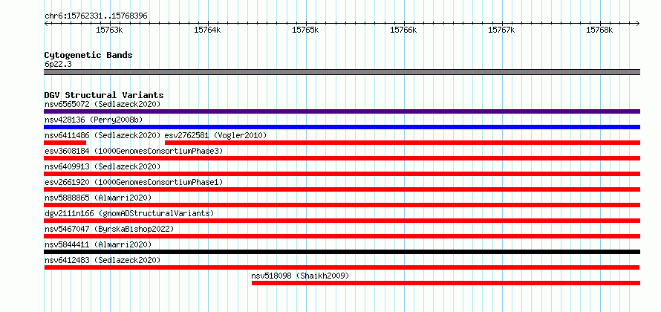Open esv2661920 (1000GenomesConsortiumPhase1) label
The width and height of the screenshot is (661, 312).
tap(134, 182)
